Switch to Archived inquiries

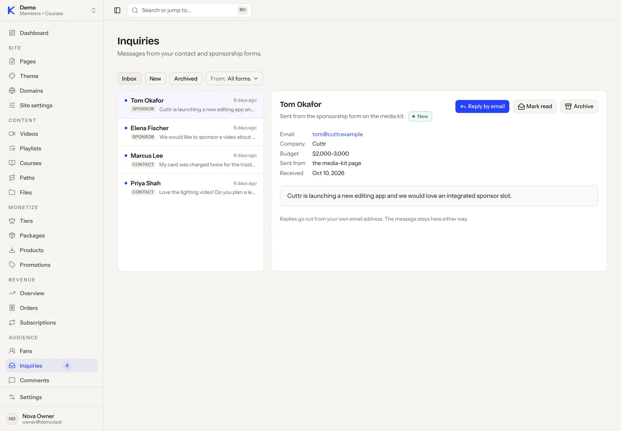(186, 78)
